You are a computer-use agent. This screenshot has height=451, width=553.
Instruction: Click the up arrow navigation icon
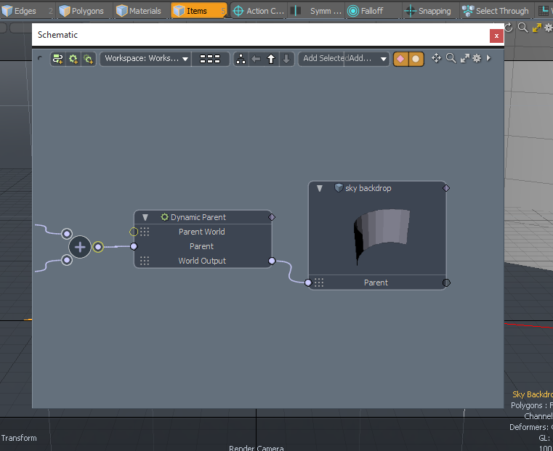[271, 59]
